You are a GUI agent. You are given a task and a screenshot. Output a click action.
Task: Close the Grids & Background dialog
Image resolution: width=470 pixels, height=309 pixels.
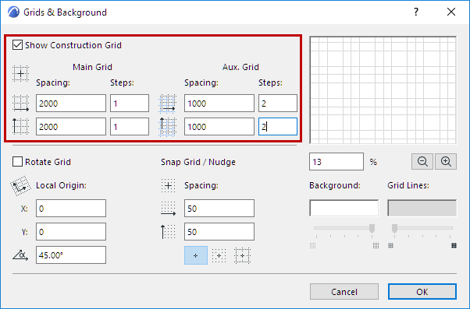click(x=451, y=12)
